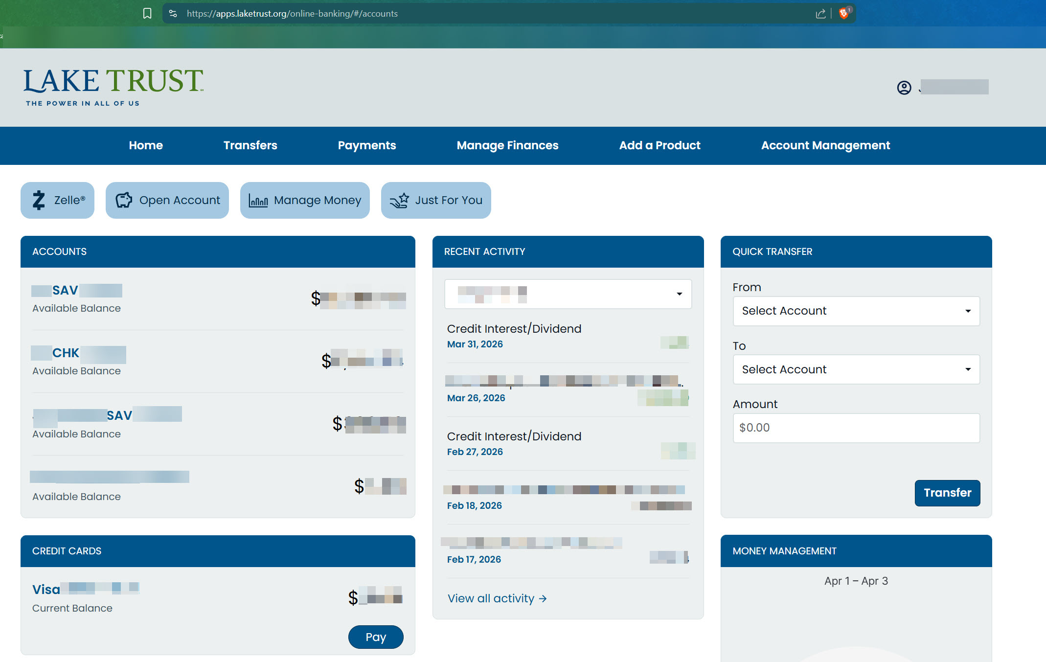Expand the To Select Account dropdown
Screen dimensions: 1046x662
(x=856, y=369)
